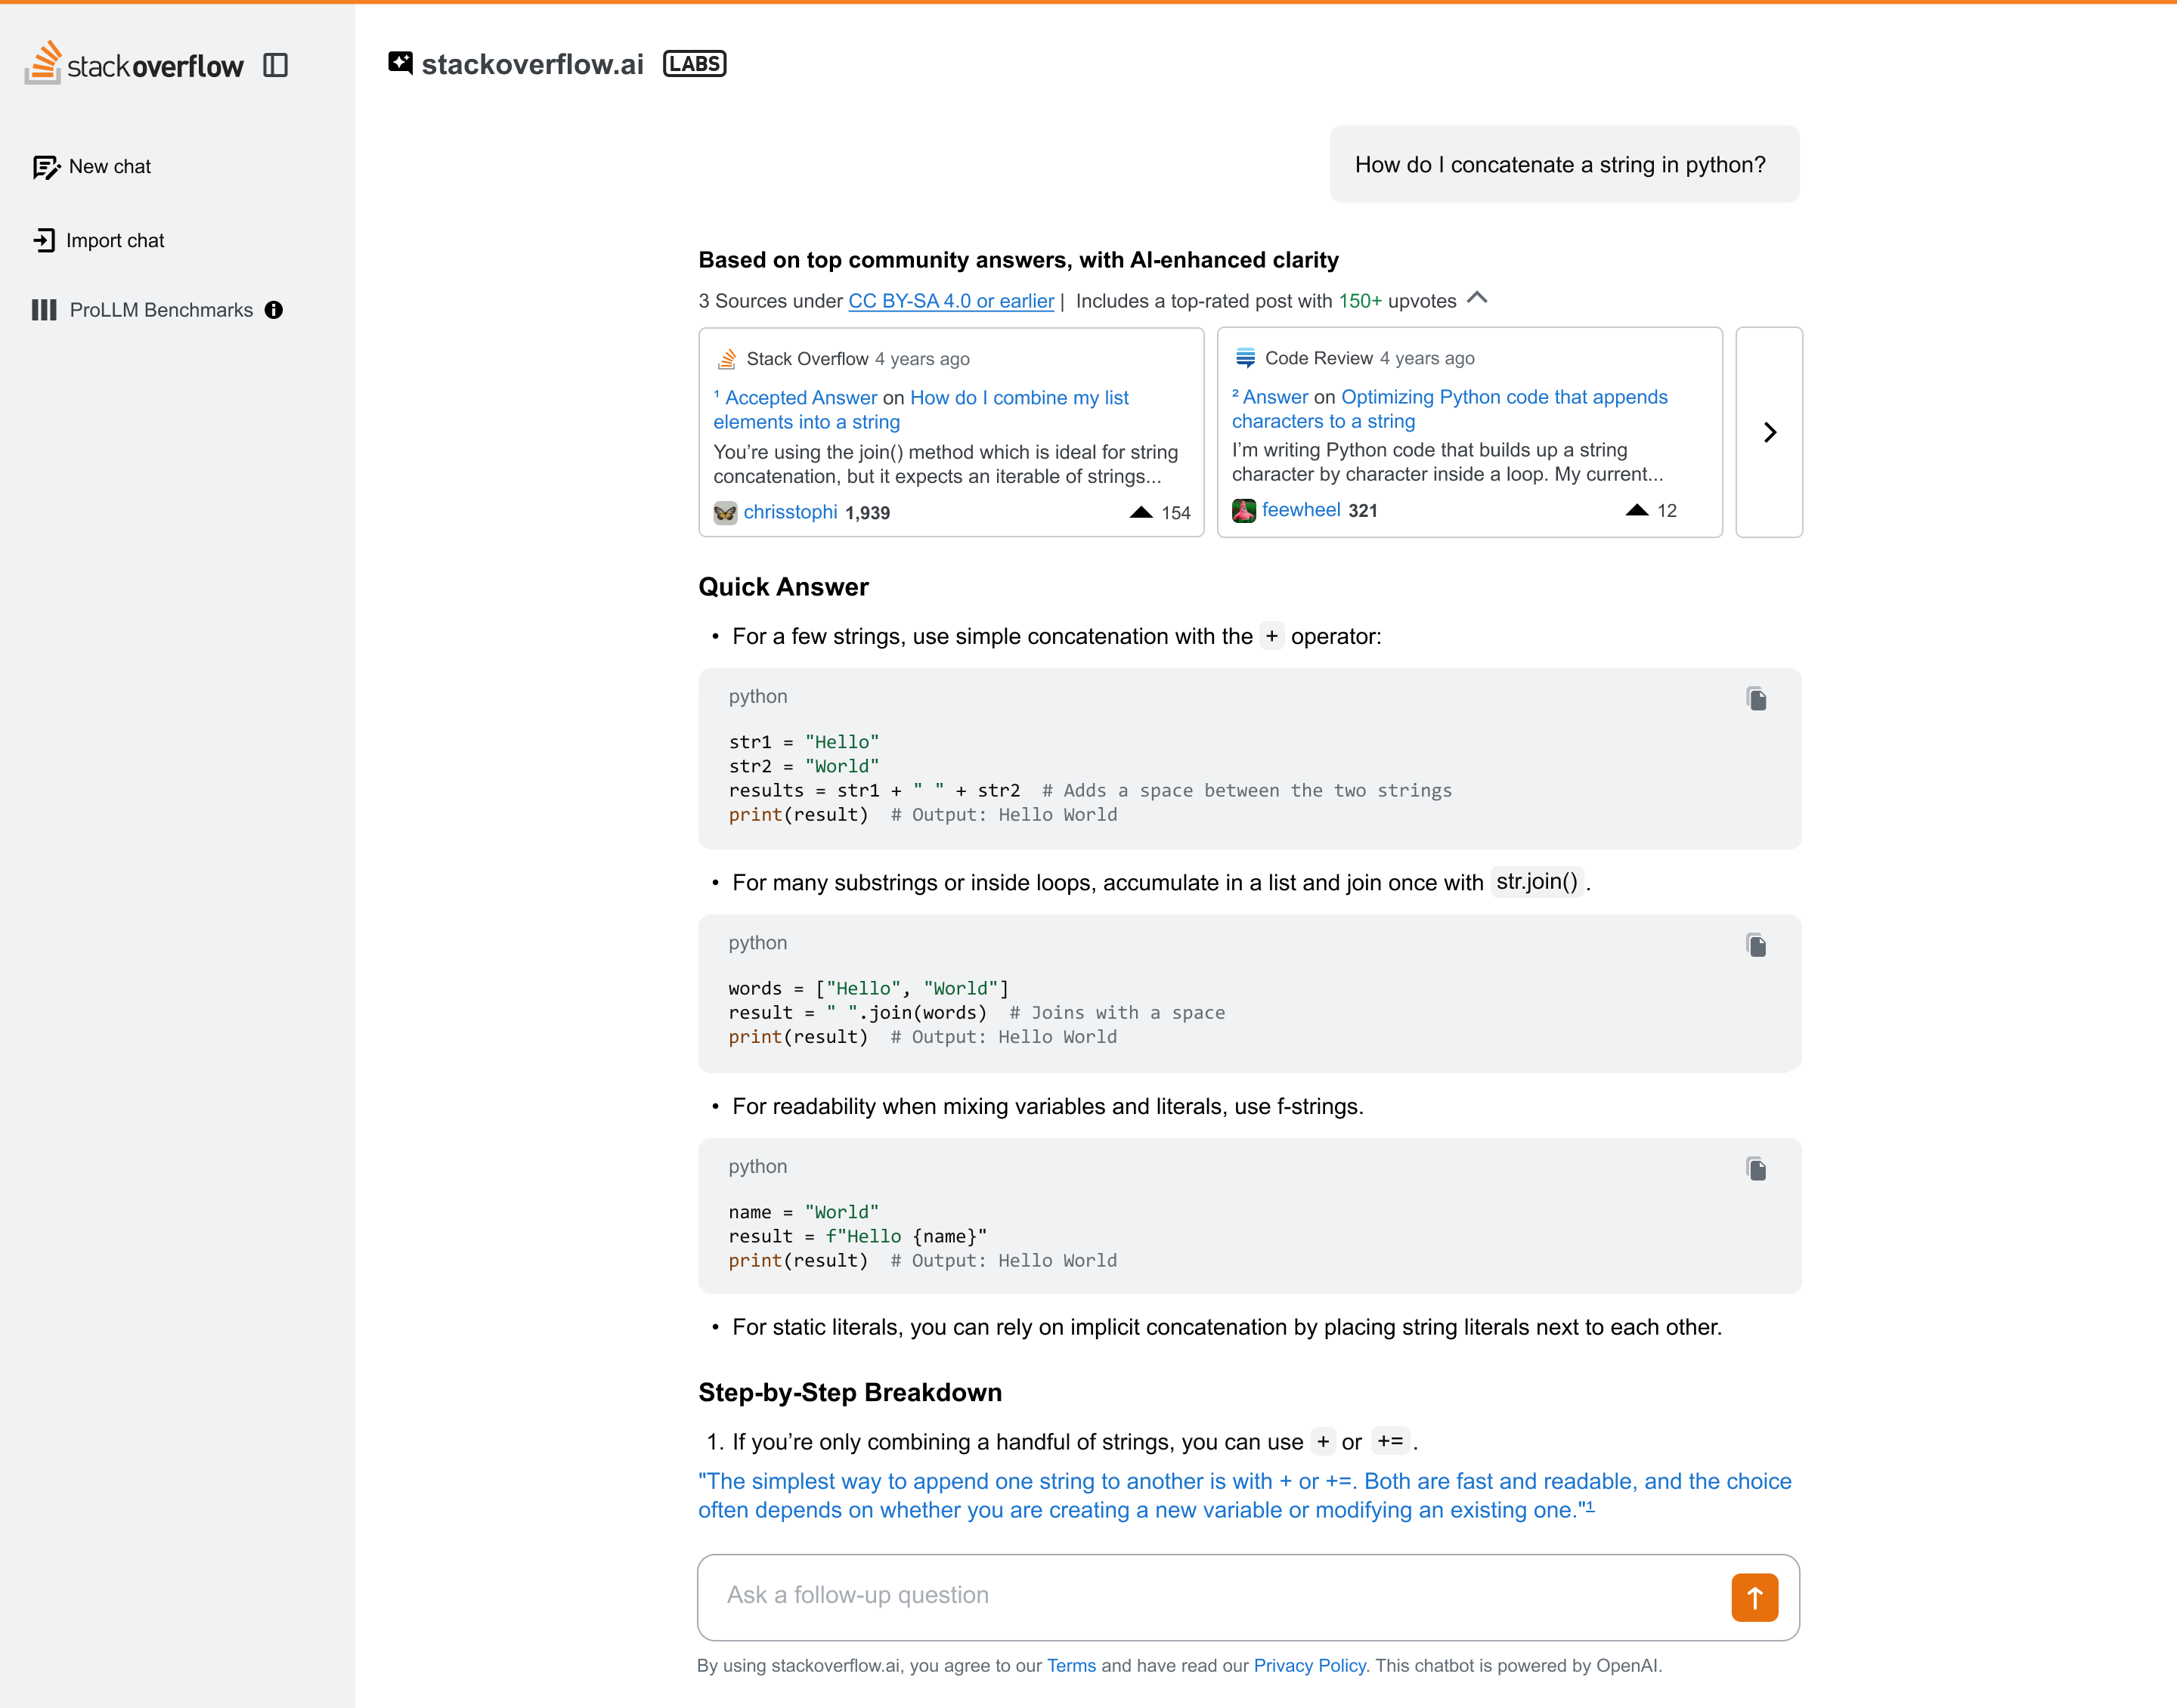
Task: Open 'How do I combine my list elements' link
Action: [1018, 398]
